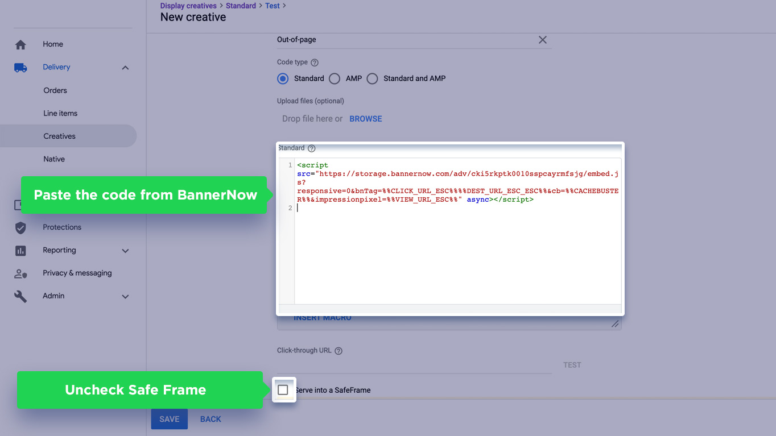Open Privacy & messaging in sidebar
776x436 pixels.
[77, 273]
